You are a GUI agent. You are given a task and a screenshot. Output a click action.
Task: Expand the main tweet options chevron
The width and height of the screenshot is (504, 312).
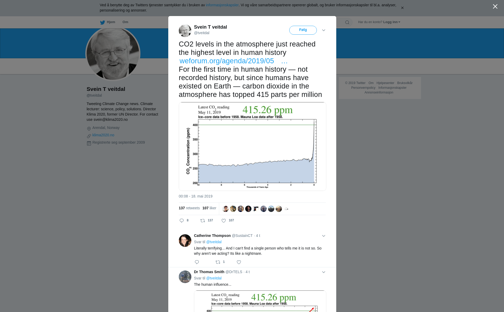click(324, 30)
